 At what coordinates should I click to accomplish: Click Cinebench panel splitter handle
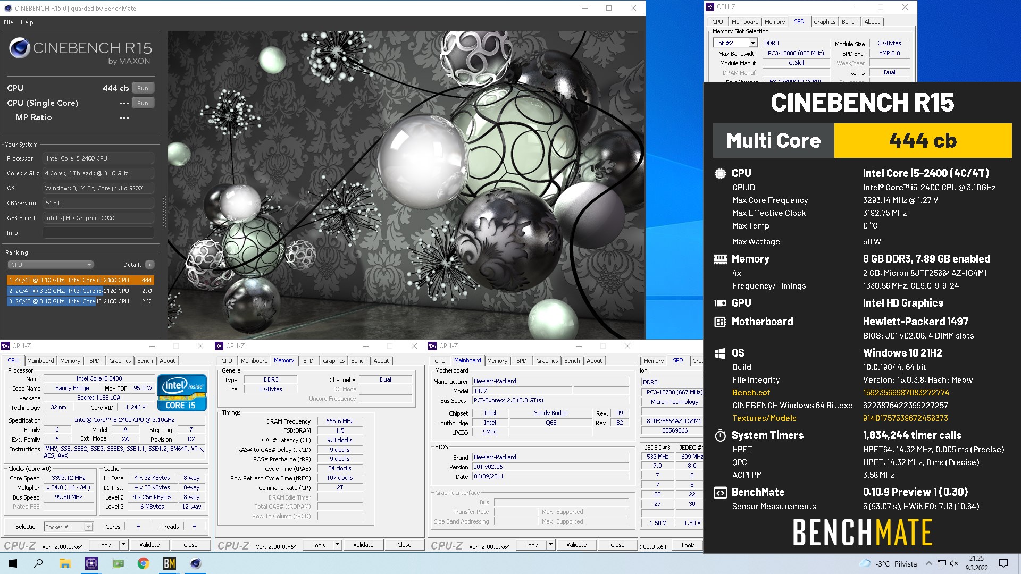click(x=164, y=213)
